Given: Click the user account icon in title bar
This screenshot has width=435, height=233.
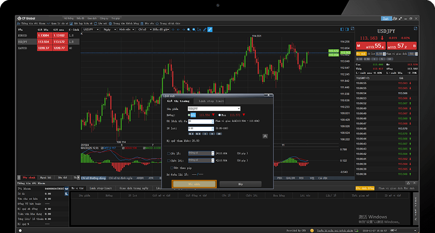Looking at the screenshot, I should click(395, 19).
